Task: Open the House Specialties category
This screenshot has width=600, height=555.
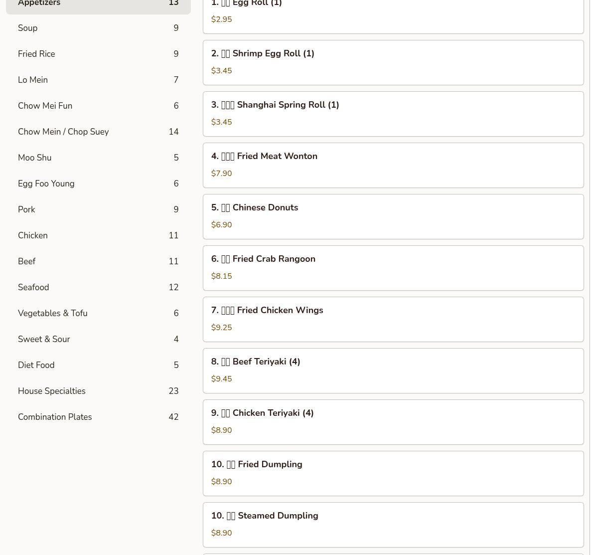Action: tap(98, 391)
